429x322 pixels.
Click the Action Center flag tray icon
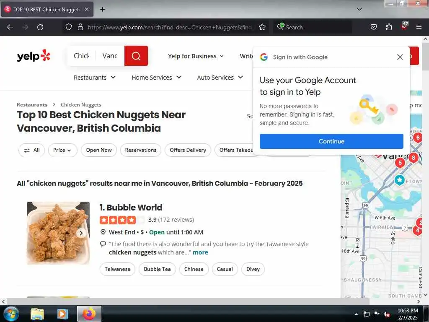377,314
